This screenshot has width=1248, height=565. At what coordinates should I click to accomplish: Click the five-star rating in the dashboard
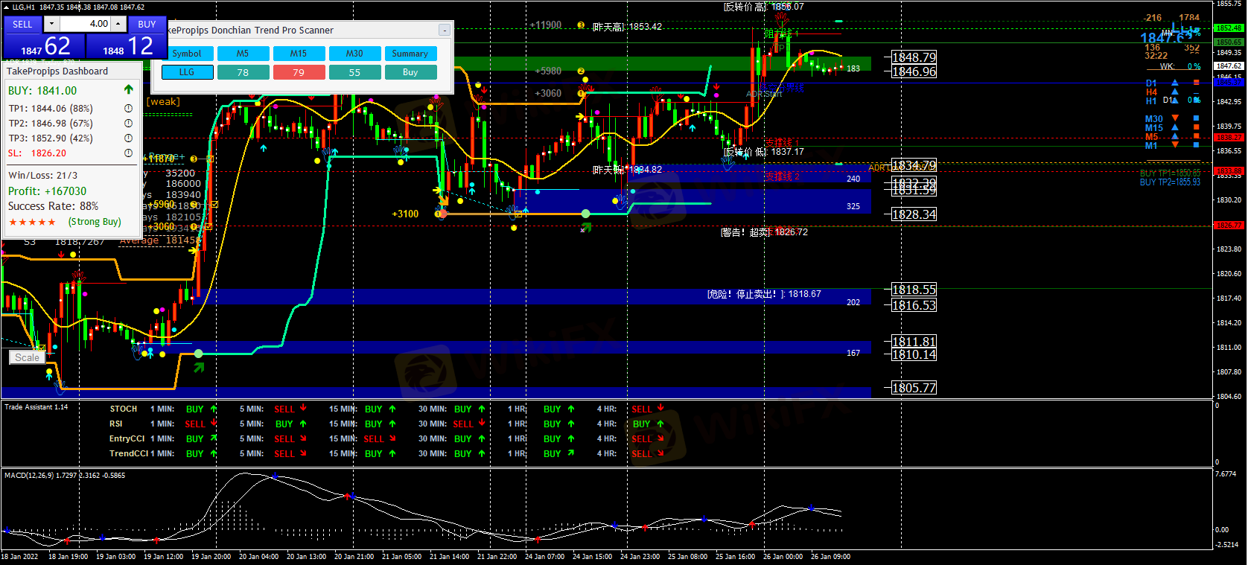tap(32, 223)
